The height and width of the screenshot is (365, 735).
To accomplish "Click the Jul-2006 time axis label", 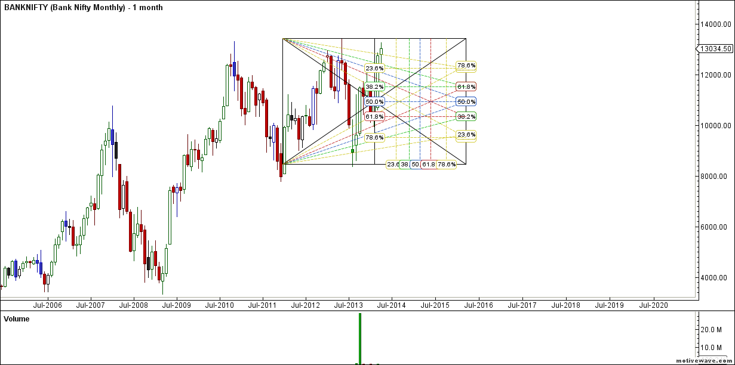I will pyautogui.click(x=47, y=305).
